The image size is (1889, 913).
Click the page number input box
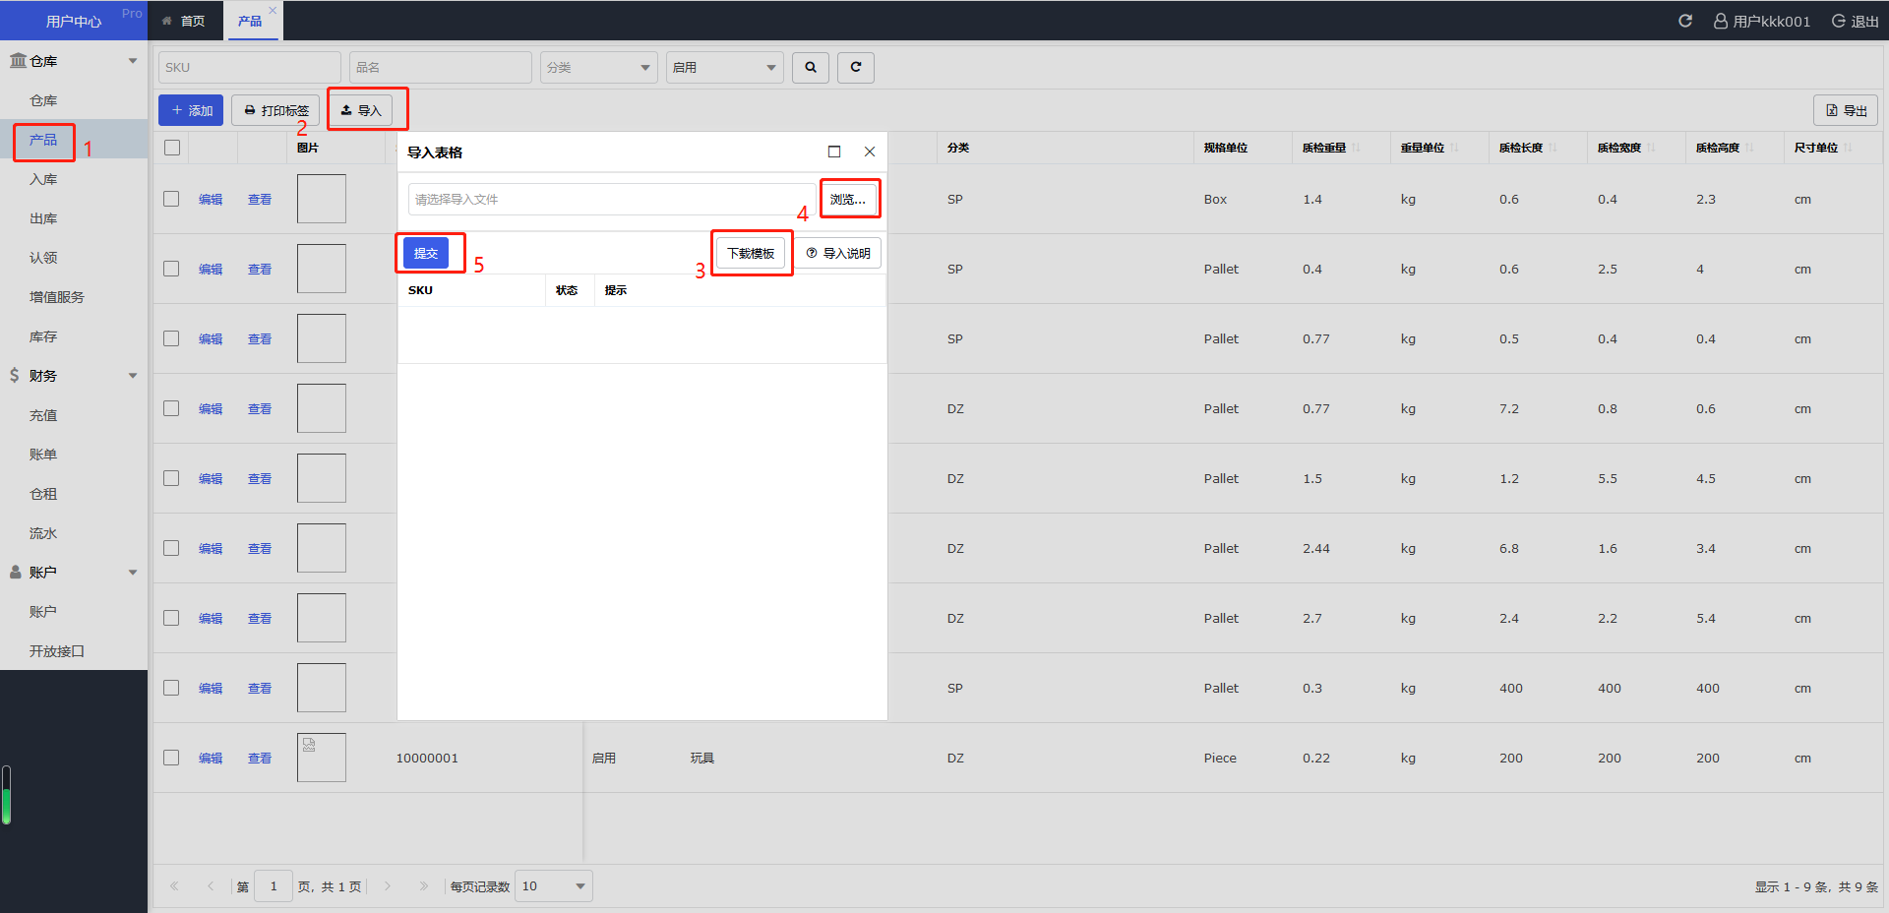coord(274,886)
